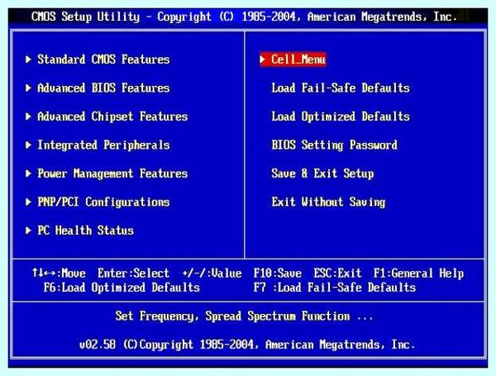Click the arrow beside Standard CMOS Features
Image resolution: width=496 pixels, height=376 pixels.
(x=28, y=59)
